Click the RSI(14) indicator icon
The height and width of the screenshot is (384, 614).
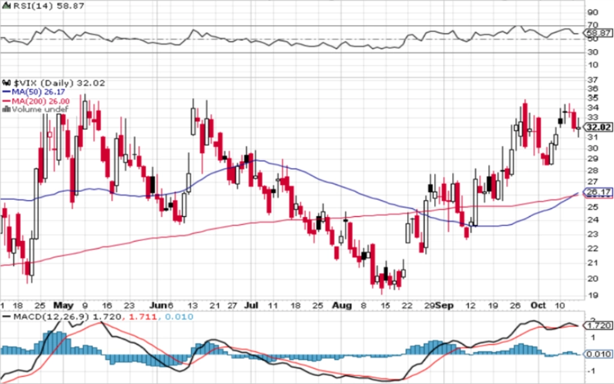(x=6, y=6)
